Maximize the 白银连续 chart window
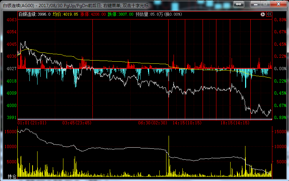 tap(265, 4)
